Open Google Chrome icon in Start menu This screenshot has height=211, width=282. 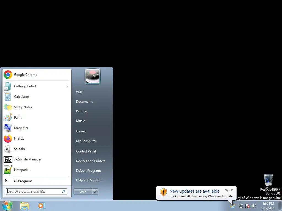click(8, 75)
